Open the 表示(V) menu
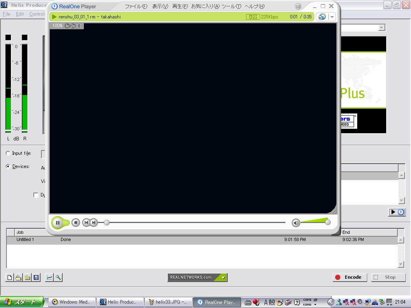This screenshot has width=411, height=308. pos(160,6)
